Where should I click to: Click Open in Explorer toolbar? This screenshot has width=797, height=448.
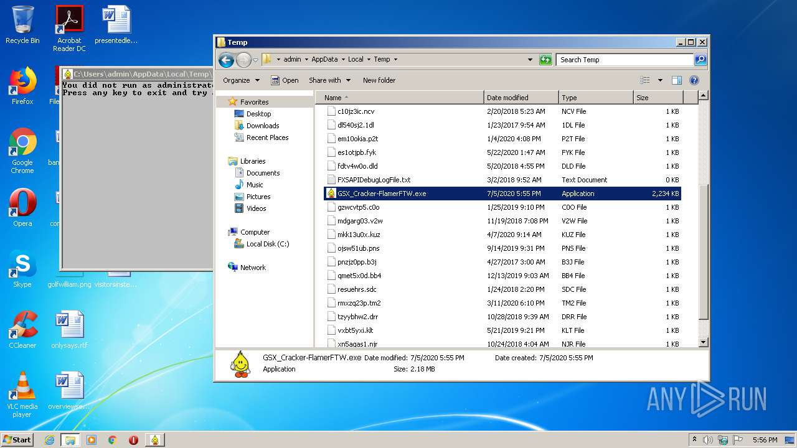coord(285,80)
